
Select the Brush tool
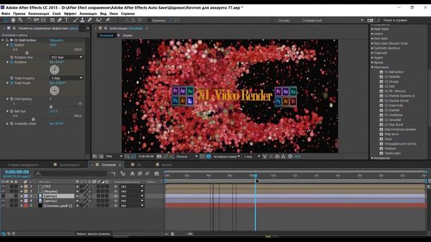75,20
